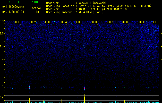Click the 0004 minute marker
162x103 pixels.
click(x=64, y=22)
